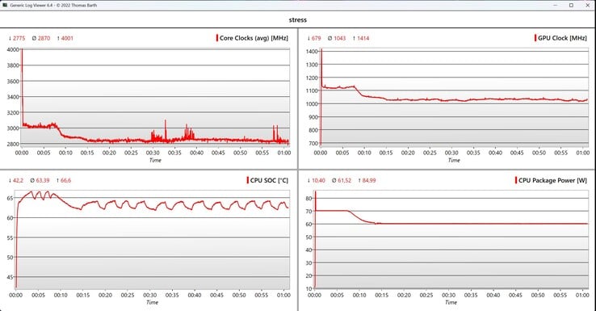Select the CPU SOC [°C] chart title
The height and width of the screenshot is (311, 596).
tap(269, 180)
